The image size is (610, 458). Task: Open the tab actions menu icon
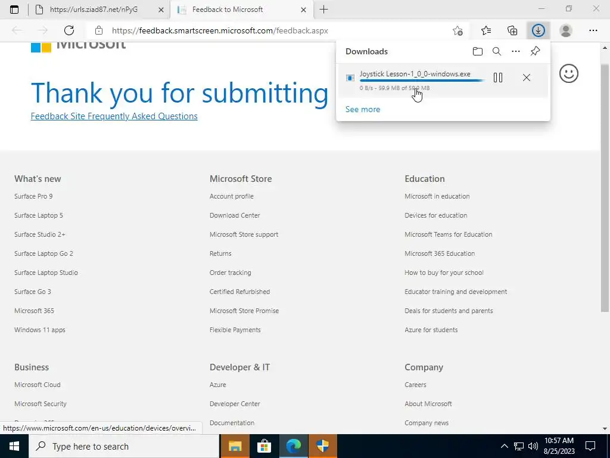14,10
